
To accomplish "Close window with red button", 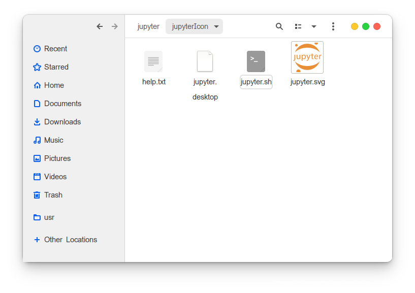I will pyautogui.click(x=377, y=26).
